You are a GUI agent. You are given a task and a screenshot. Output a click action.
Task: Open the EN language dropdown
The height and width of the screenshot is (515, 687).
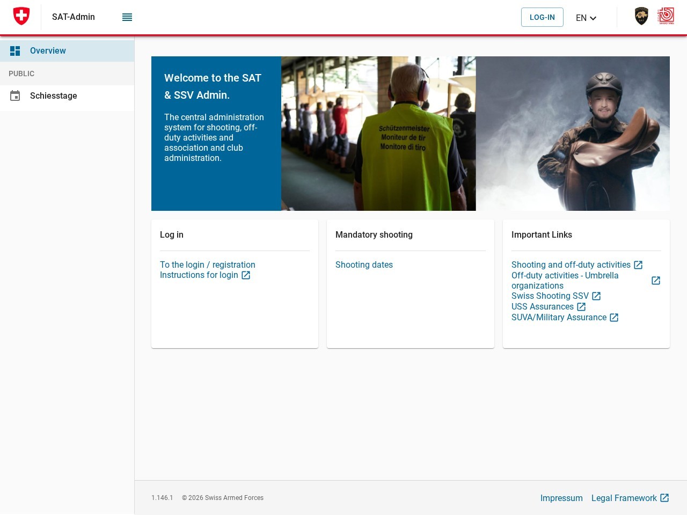click(586, 18)
